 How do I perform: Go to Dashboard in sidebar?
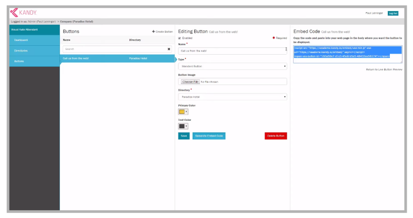point(35,40)
